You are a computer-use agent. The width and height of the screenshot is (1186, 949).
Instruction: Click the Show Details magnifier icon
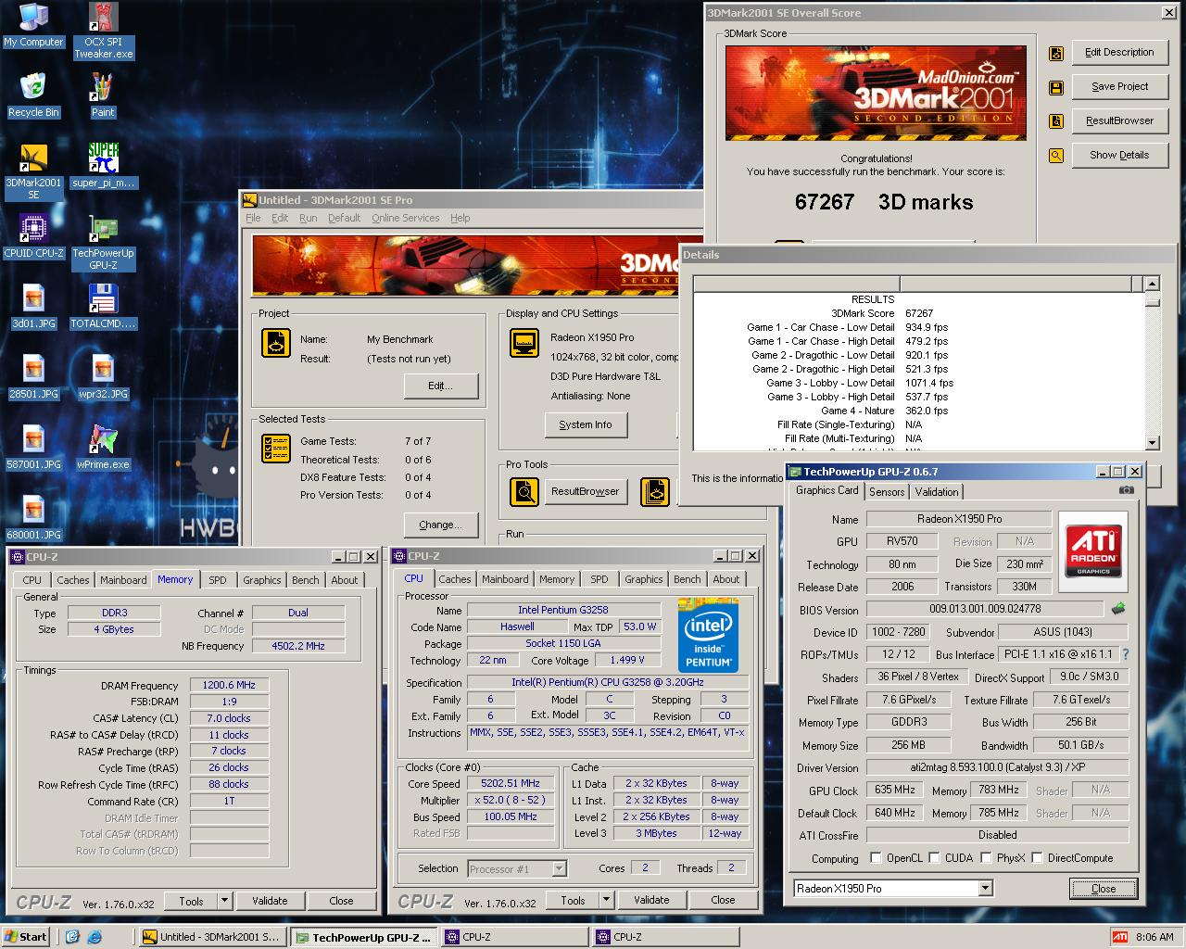(1055, 156)
